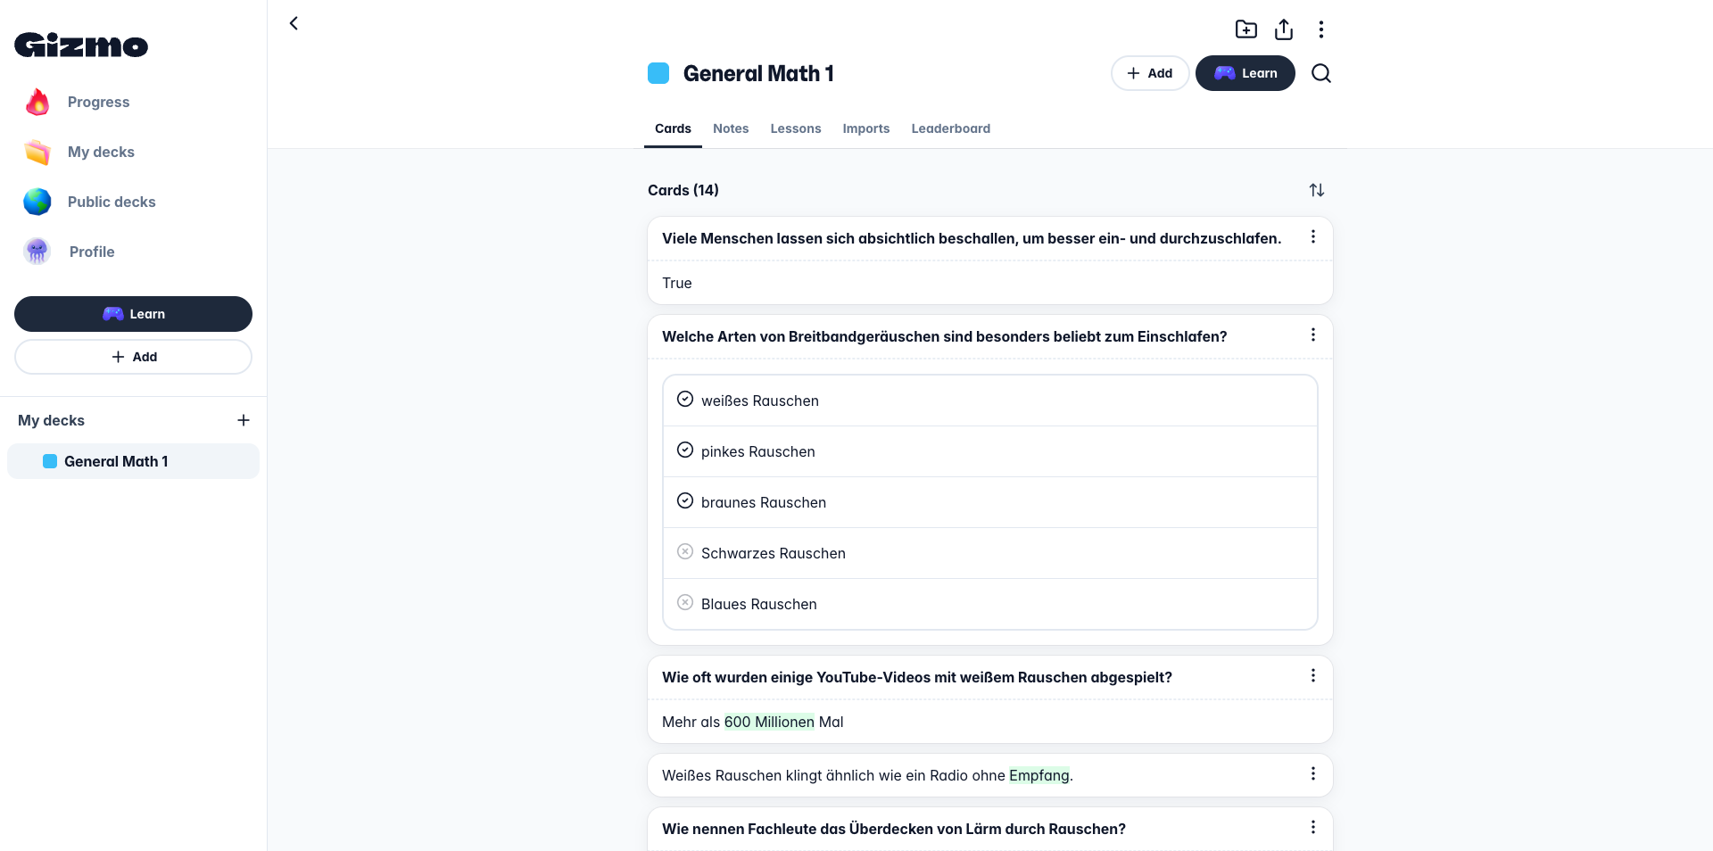Open options menu for the Breitbandgeräuschen card
This screenshot has height=851, width=1713.
pos(1312,335)
